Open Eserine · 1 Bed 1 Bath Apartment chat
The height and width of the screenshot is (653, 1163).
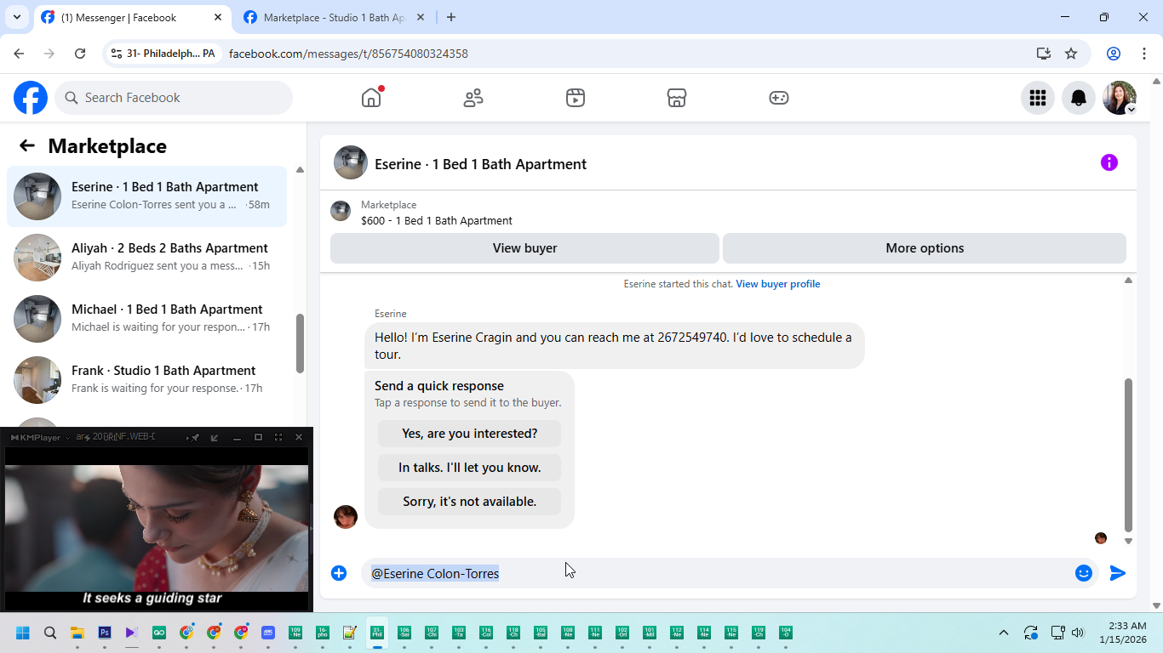click(146, 196)
